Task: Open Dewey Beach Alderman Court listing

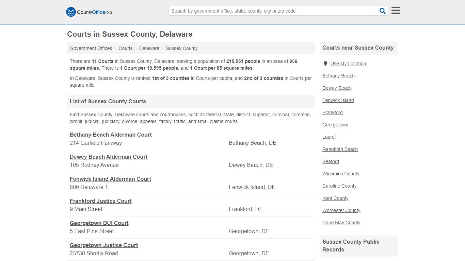Action: (x=109, y=157)
